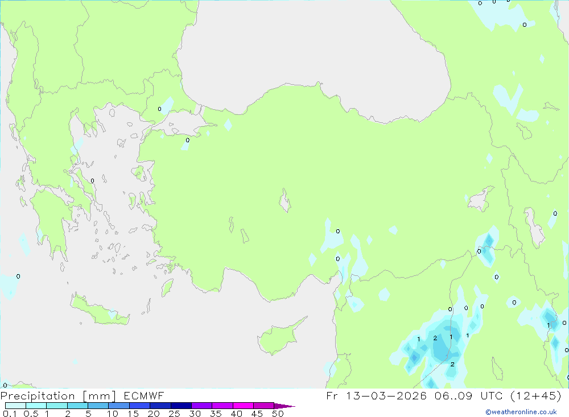Click the 0.1–0.5 mm legend swatch
This screenshot has width=569, height=417.
point(15,406)
